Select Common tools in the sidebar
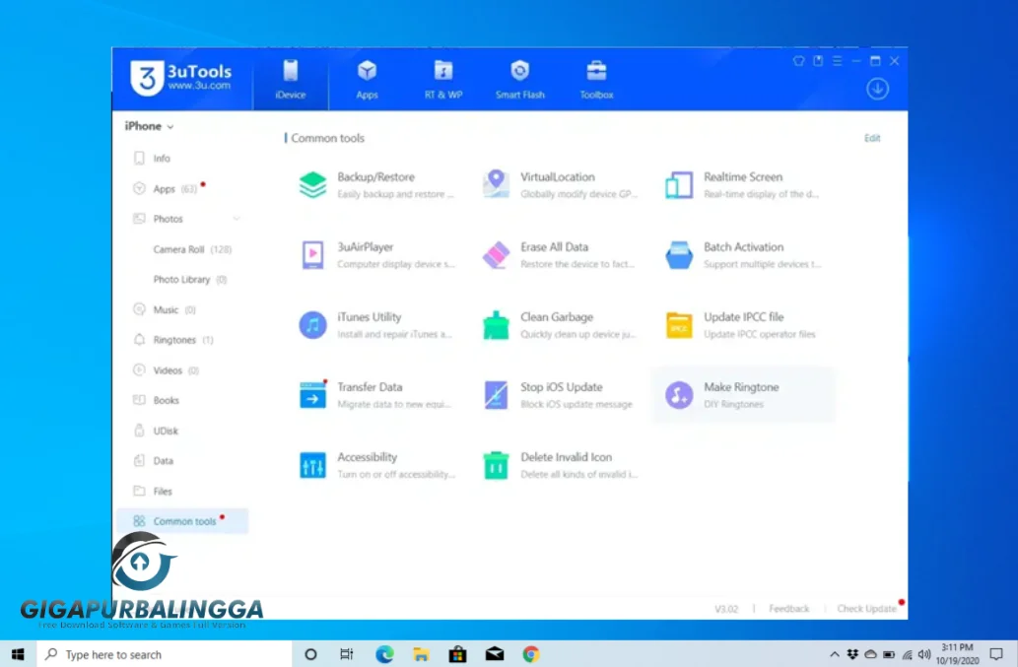Viewport: 1018px width, 667px height. pyautogui.click(x=181, y=521)
